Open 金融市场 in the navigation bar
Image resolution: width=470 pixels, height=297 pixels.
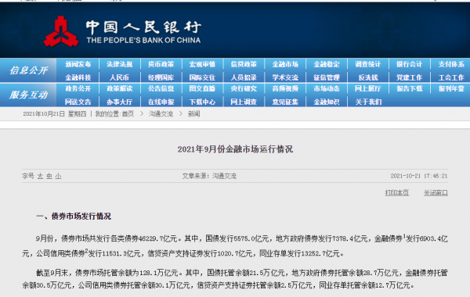[x=285, y=64]
